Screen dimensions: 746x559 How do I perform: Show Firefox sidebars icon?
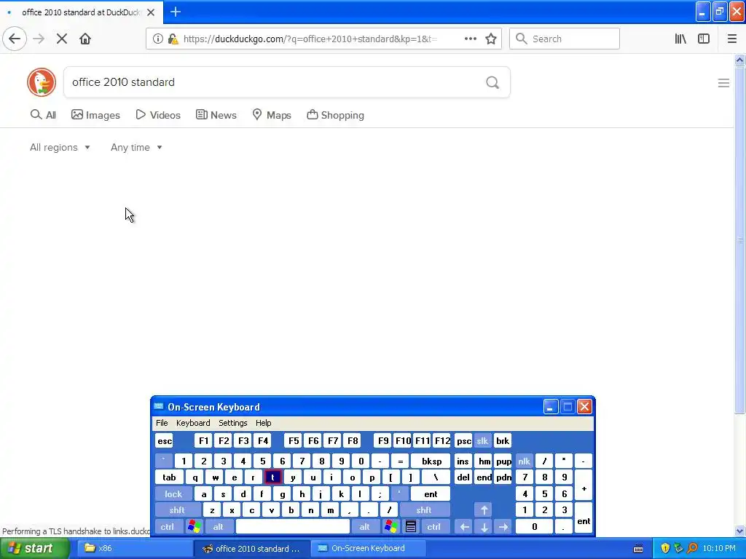click(704, 39)
